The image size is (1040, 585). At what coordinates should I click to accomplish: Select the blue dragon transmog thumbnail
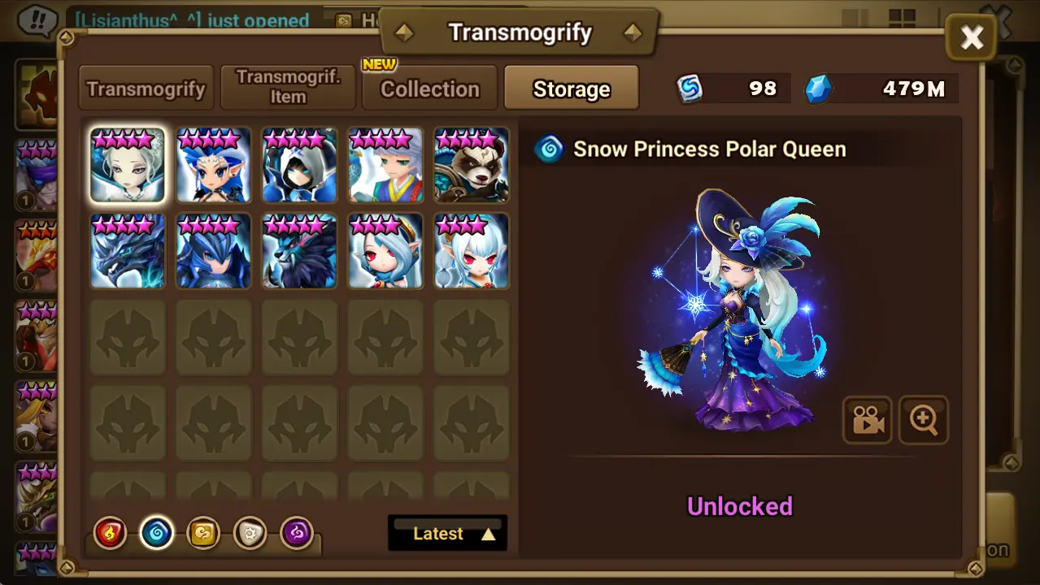point(128,251)
